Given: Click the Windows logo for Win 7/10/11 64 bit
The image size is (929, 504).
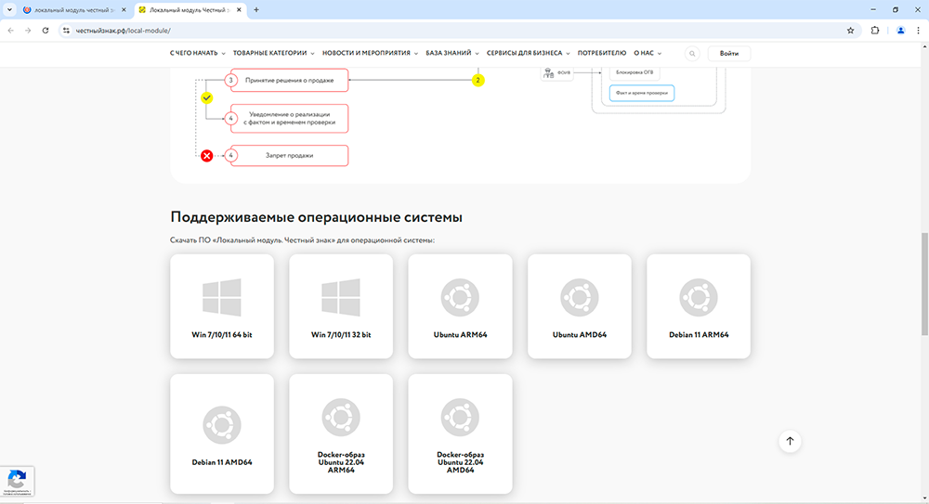Looking at the screenshot, I should 222,298.
